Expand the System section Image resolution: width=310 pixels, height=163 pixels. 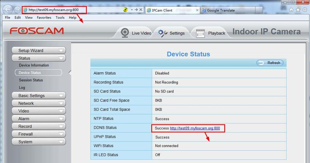click(x=39, y=142)
